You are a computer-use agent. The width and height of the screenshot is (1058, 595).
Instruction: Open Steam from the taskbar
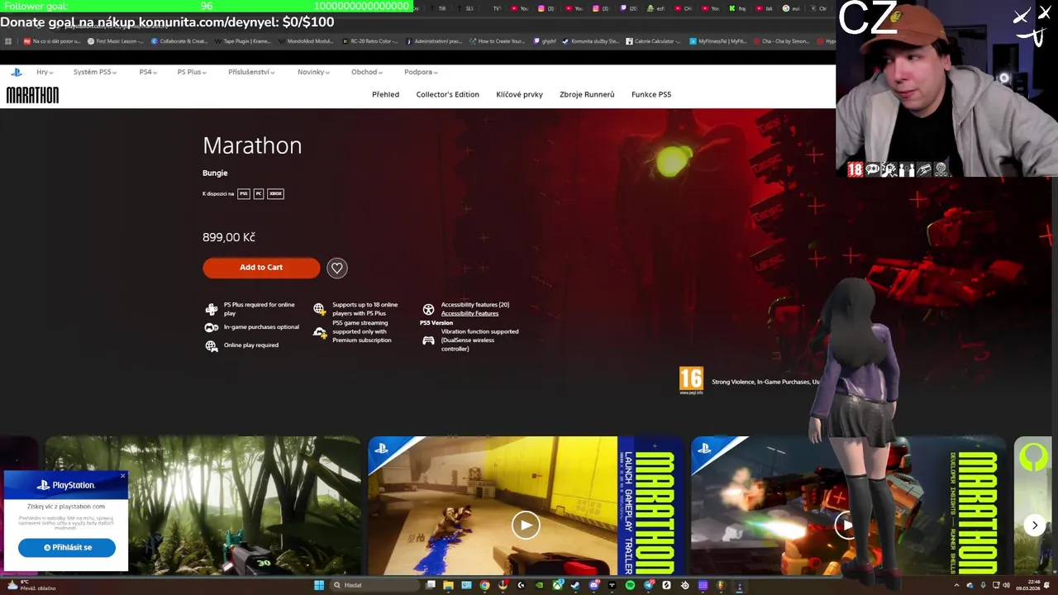click(574, 585)
